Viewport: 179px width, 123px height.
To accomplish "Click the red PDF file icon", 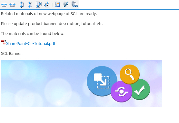I will click(x=4, y=42).
